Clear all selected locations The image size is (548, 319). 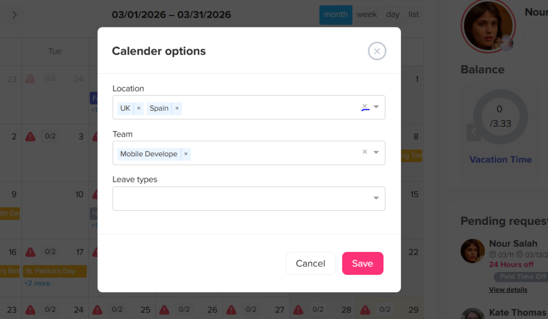point(365,107)
